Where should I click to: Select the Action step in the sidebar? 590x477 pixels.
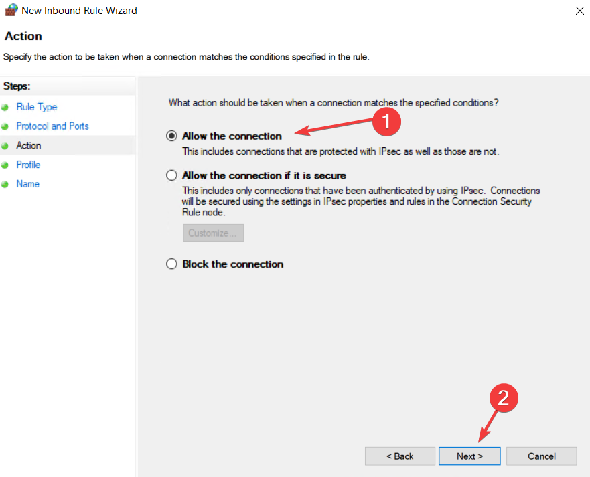click(29, 145)
